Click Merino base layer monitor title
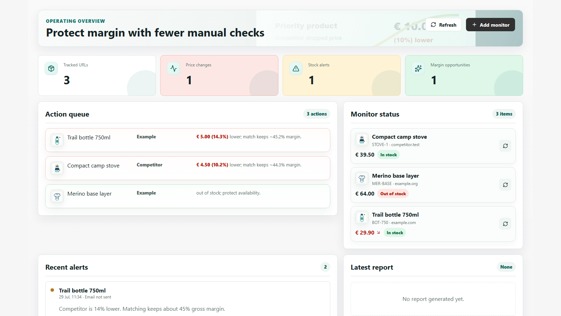The image size is (561, 316). tap(396, 176)
